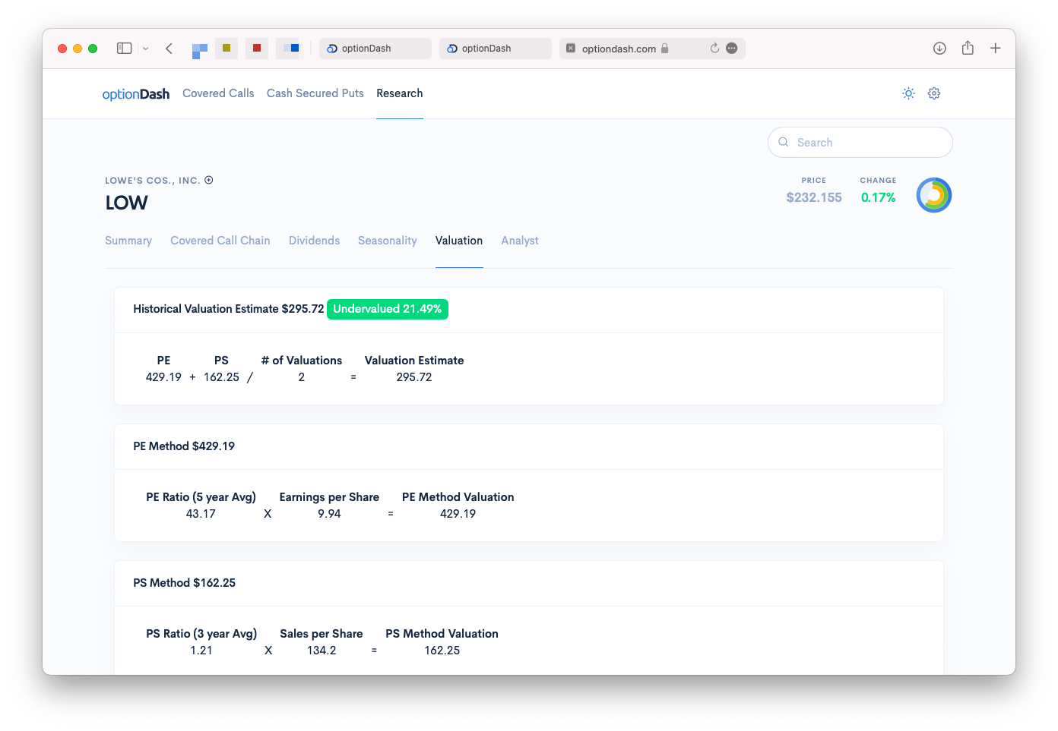Image resolution: width=1058 pixels, height=731 pixels.
Task: Click the PS Ratio value 1.21
Action: click(x=201, y=651)
